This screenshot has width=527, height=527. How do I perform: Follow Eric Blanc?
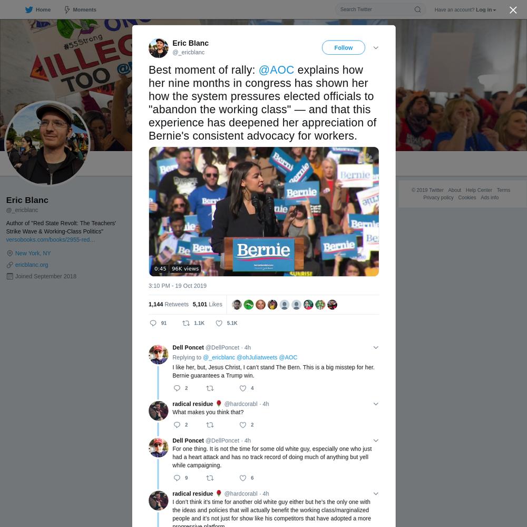point(343,48)
